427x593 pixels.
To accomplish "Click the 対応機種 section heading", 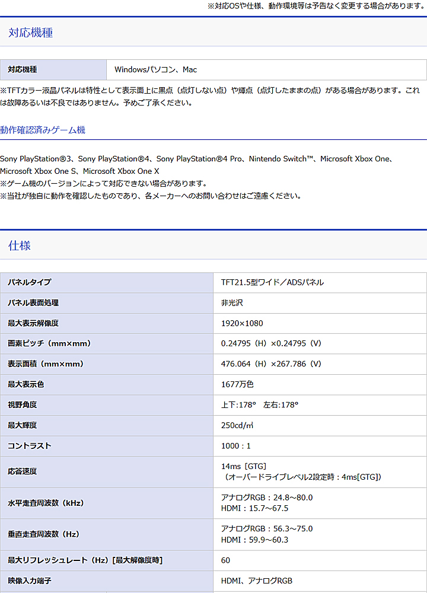I will coord(31,33).
